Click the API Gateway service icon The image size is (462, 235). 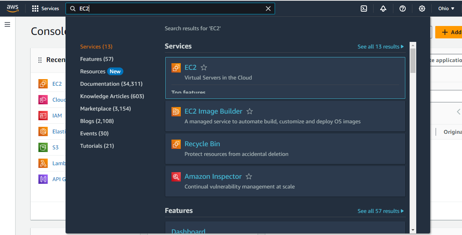pos(43,179)
